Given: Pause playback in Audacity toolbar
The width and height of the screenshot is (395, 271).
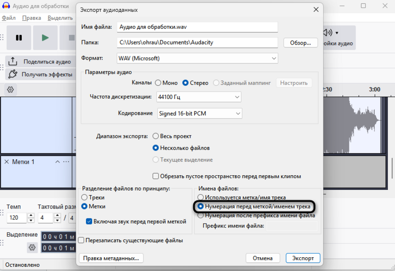Looking at the screenshot, I should click(x=19, y=38).
